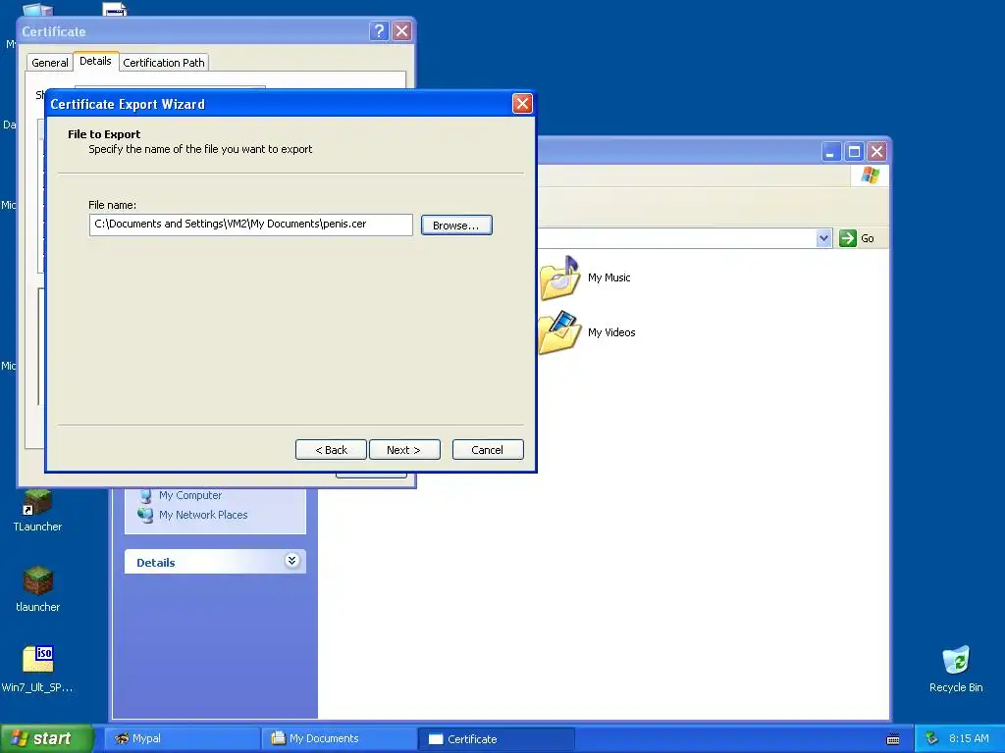Select the Certificate taskbar button
Screen dimensions: 1005x753
pyautogui.click(x=497, y=738)
